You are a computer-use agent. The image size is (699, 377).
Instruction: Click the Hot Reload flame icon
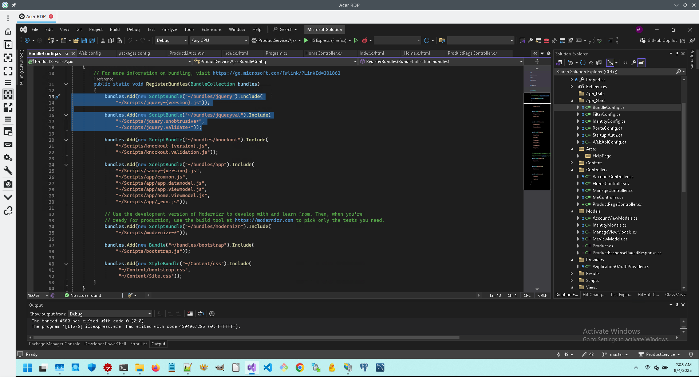(x=364, y=40)
